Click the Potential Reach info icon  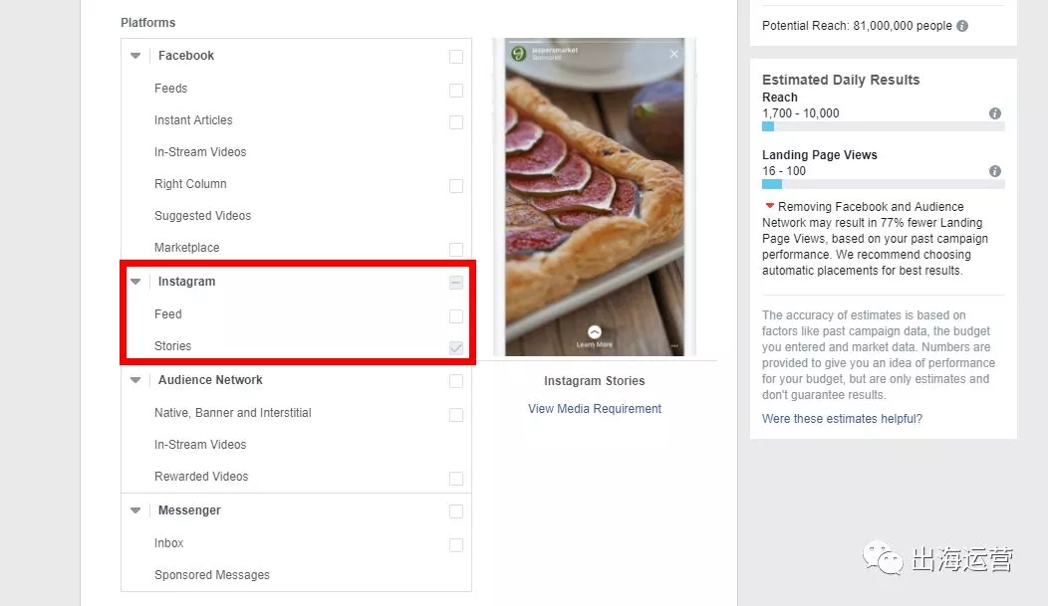[962, 26]
